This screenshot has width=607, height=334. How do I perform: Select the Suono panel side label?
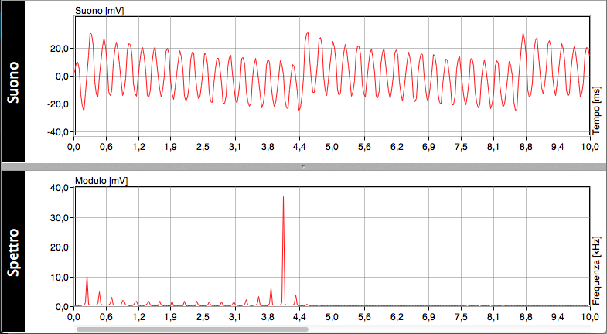[13, 81]
